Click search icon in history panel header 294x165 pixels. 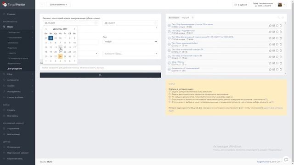[279, 17]
